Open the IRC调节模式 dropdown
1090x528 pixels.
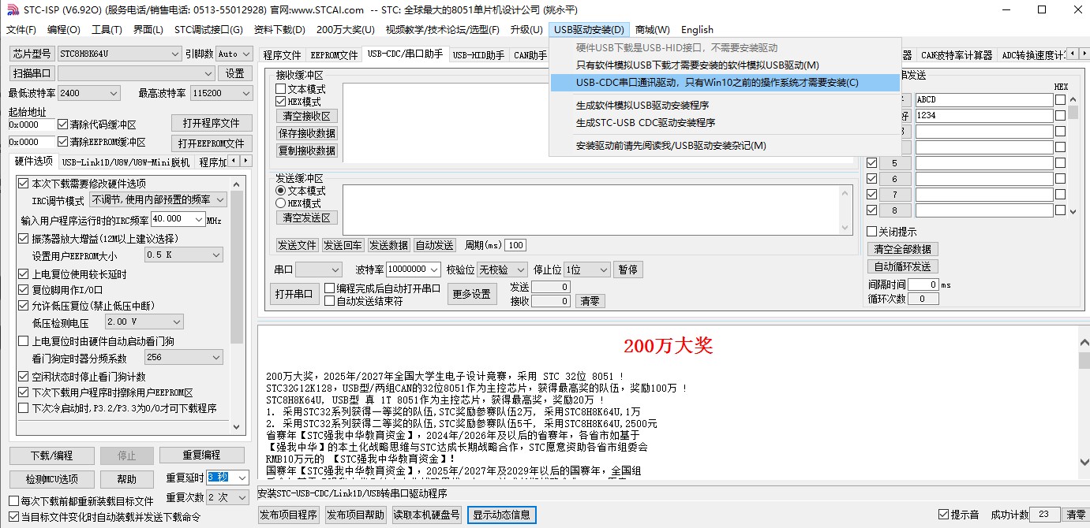(158, 200)
